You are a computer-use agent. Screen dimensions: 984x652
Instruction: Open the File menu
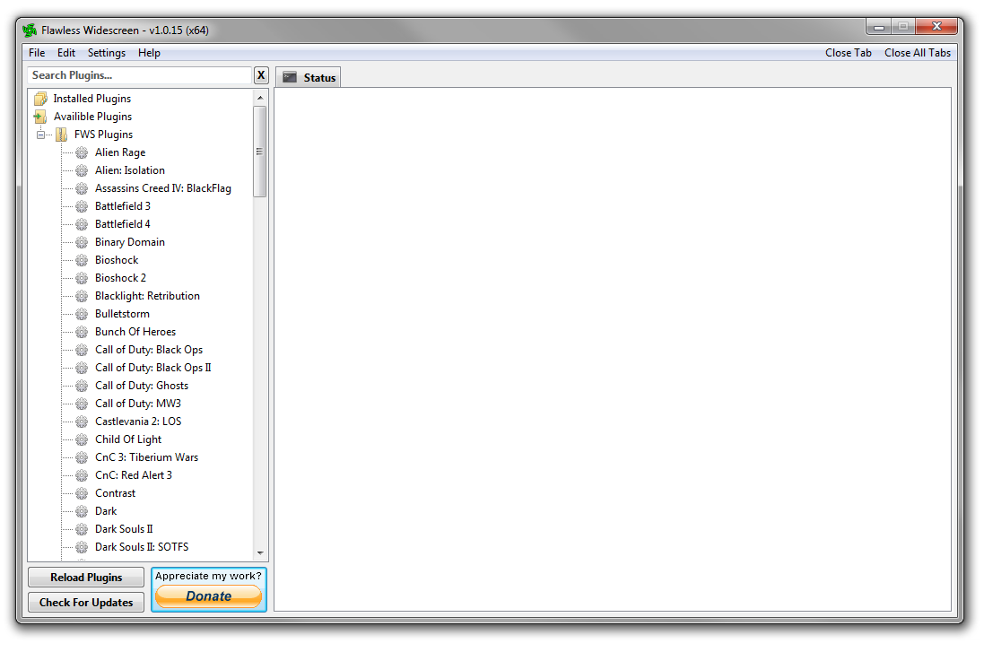(x=37, y=53)
